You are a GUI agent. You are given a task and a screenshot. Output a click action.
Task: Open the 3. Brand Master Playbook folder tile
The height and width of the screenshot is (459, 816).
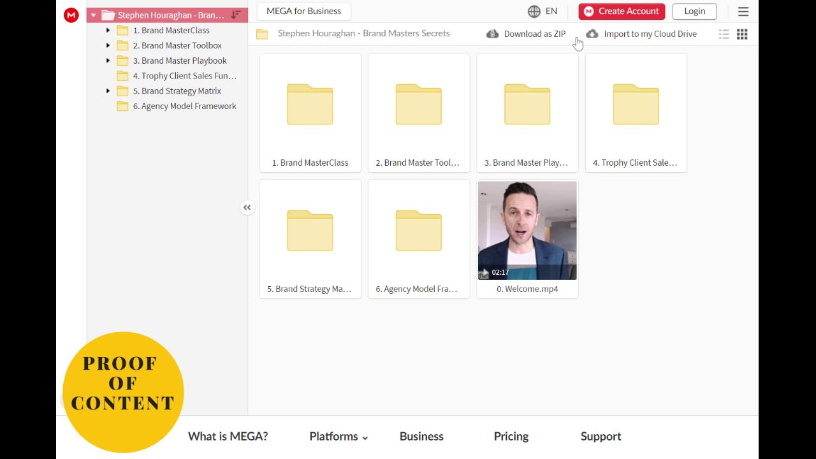click(x=527, y=112)
